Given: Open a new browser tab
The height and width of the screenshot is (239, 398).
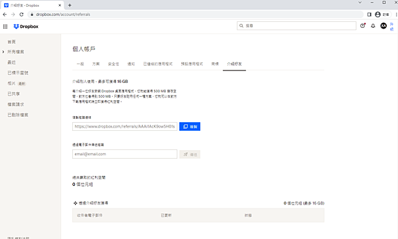Looking at the screenshot, I should pyautogui.click(x=70, y=5).
